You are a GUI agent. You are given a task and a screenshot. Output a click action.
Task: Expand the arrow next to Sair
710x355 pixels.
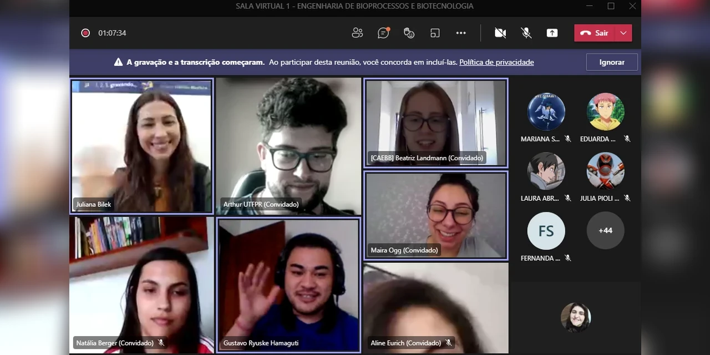623,33
